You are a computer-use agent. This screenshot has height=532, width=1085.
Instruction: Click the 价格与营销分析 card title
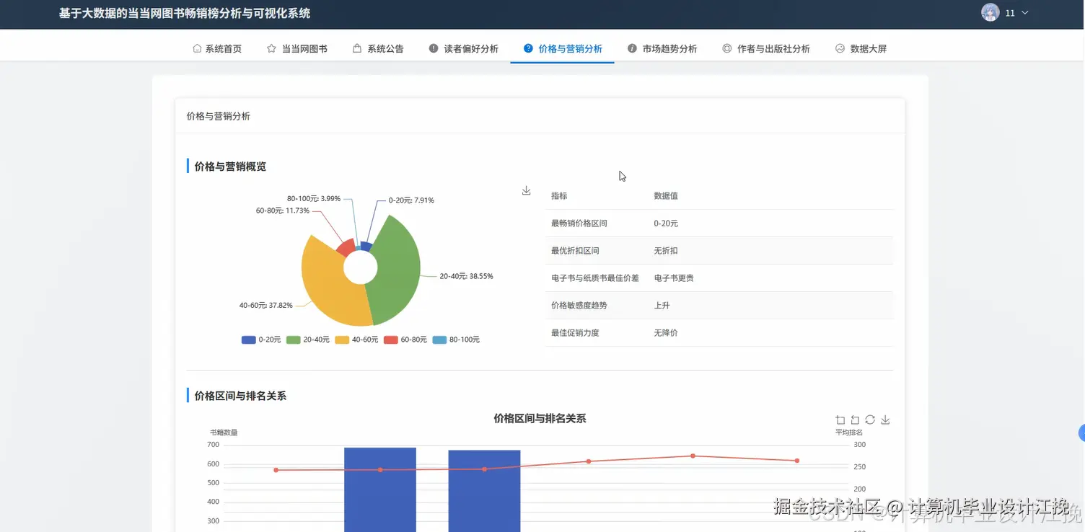(219, 116)
